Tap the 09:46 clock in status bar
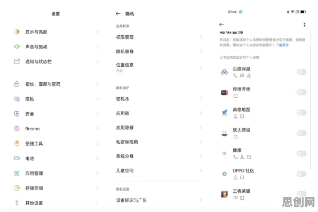Image resolution: width=318 pixels, height=212 pixels. pos(232,12)
